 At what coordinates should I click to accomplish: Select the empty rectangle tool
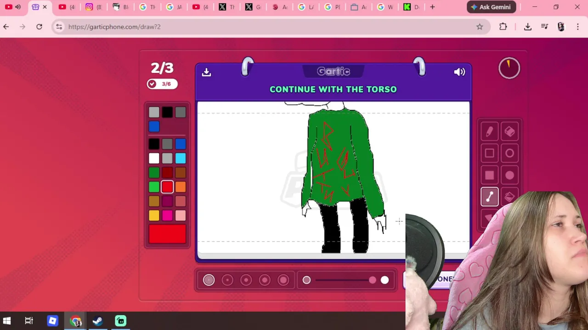tap(489, 154)
